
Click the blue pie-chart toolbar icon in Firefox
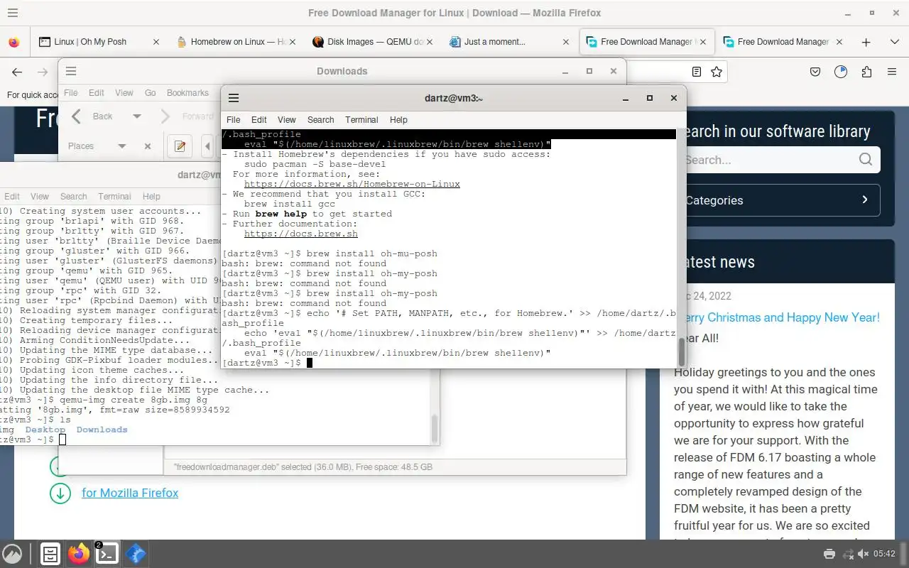click(x=841, y=72)
